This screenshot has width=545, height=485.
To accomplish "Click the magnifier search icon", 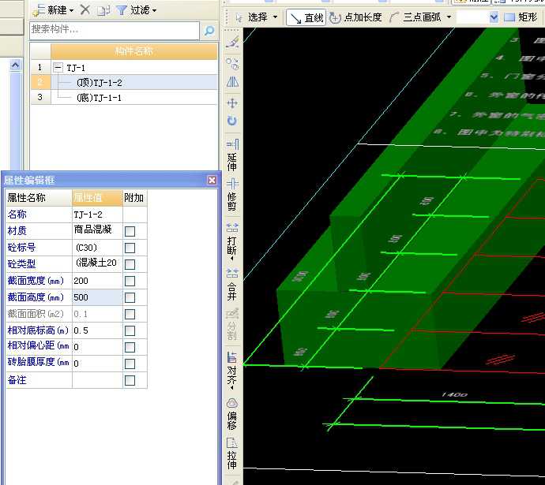I will 209,31.
